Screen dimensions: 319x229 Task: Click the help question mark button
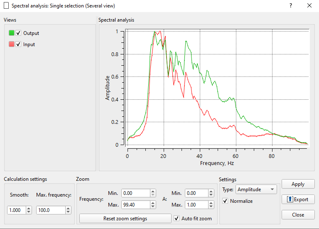(291, 5)
